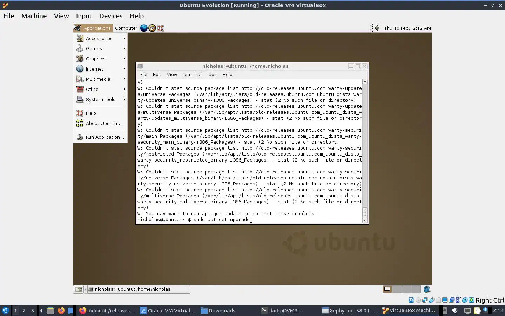Open host file manager launcher icon
The width and height of the screenshot is (505, 316).
(50, 310)
